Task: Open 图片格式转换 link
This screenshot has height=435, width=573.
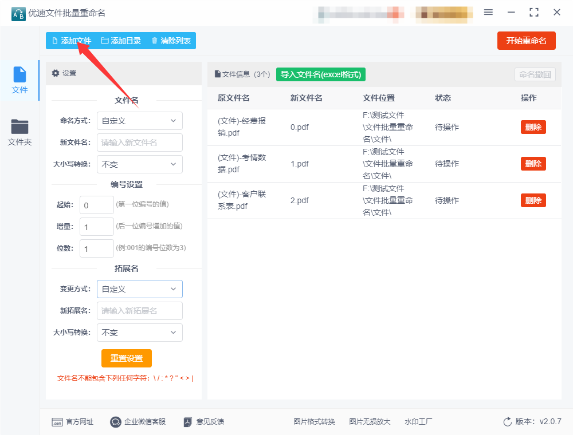Action: pos(314,422)
